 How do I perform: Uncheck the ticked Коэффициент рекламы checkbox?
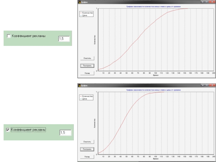[x=8, y=130]
